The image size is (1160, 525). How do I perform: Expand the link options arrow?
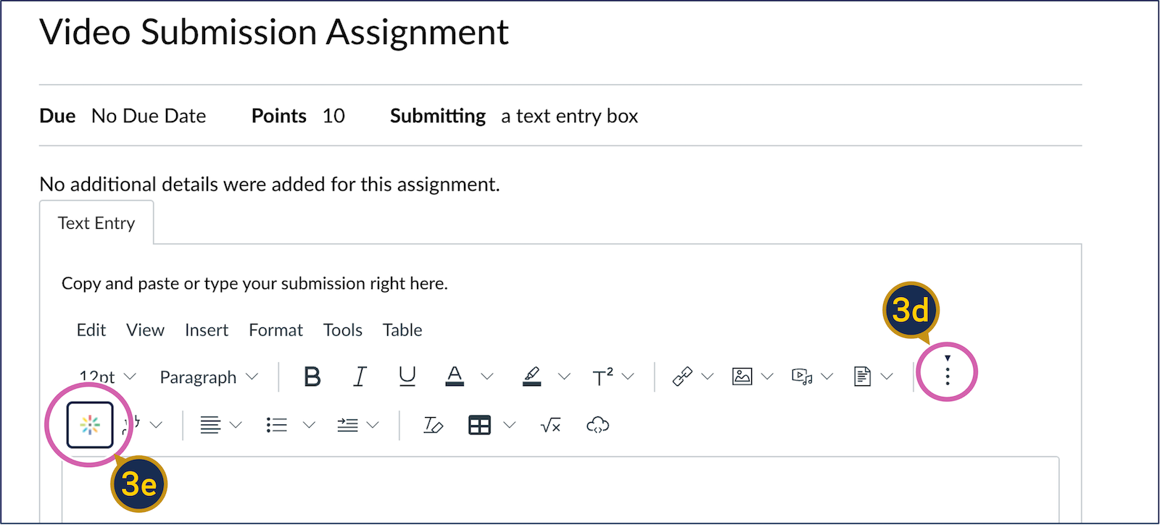pyautogui.click(x=708, y=377)
